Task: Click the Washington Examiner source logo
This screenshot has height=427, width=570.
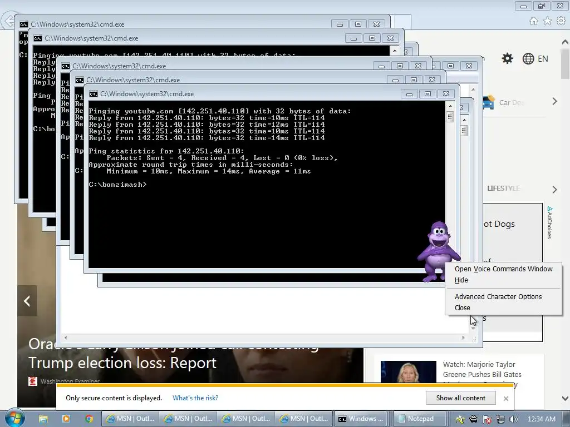Action: (33, 381)
